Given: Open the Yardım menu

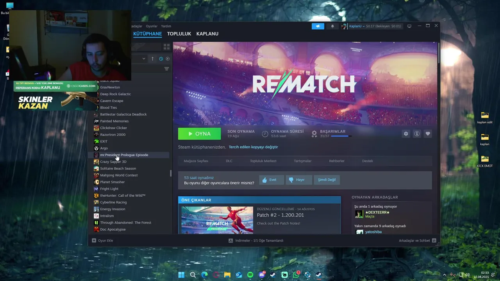Looking at the screenshot, I should pyautogui.click(x=166, y=26).
